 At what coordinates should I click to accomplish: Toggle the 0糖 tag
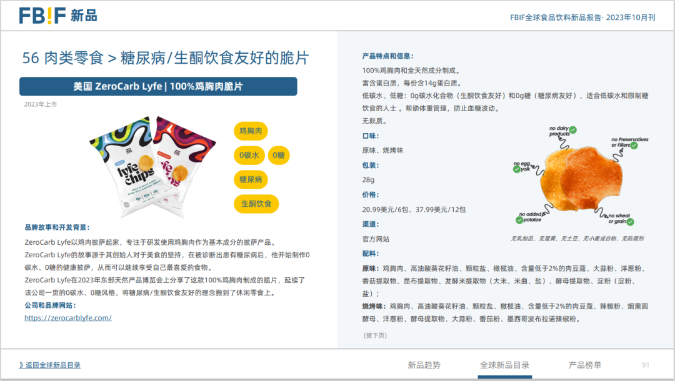pos(278,155)
